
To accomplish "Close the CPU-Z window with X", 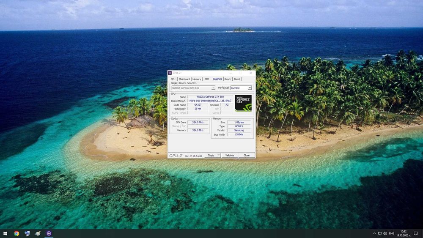I will point(250,73).
